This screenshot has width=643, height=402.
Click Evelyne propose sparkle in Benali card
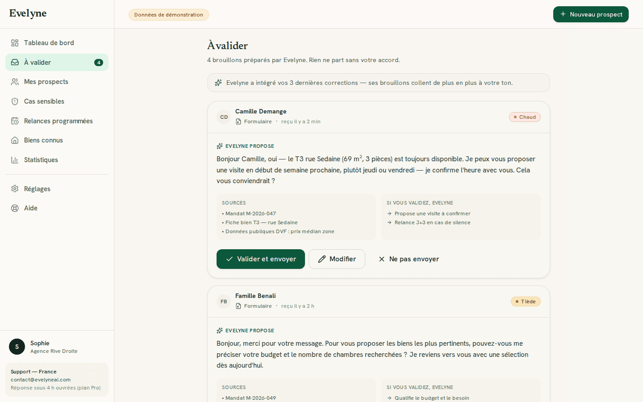[x=220, y=331]
